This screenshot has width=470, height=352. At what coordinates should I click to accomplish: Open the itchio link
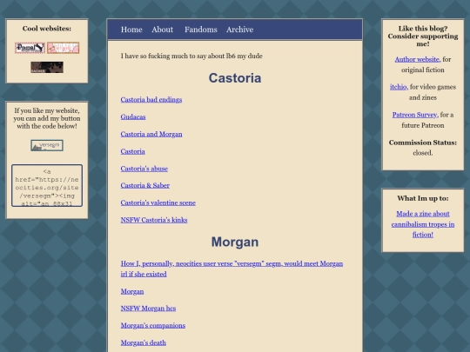[x=399, y=87]
